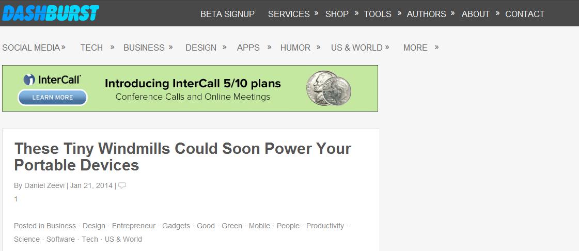Go to the Contact page
Screen dimensions: 579x251
pos(524,14)
